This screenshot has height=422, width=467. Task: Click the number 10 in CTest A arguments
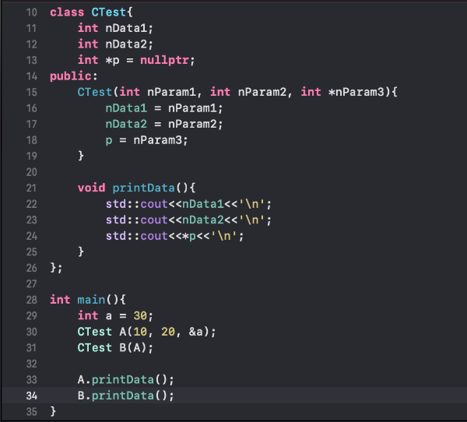(x=140, y=332)
